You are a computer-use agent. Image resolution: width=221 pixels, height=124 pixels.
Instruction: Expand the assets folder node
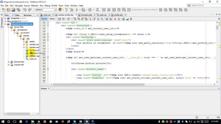click(24, 42)
